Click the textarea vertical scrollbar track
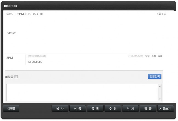The image size is (178, 121). click(160, 93)
